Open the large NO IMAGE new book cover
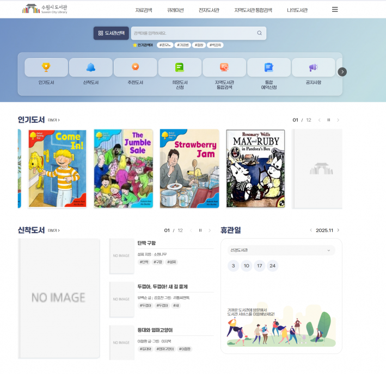This screenshot has height=374, width=386. click(59, 298)
